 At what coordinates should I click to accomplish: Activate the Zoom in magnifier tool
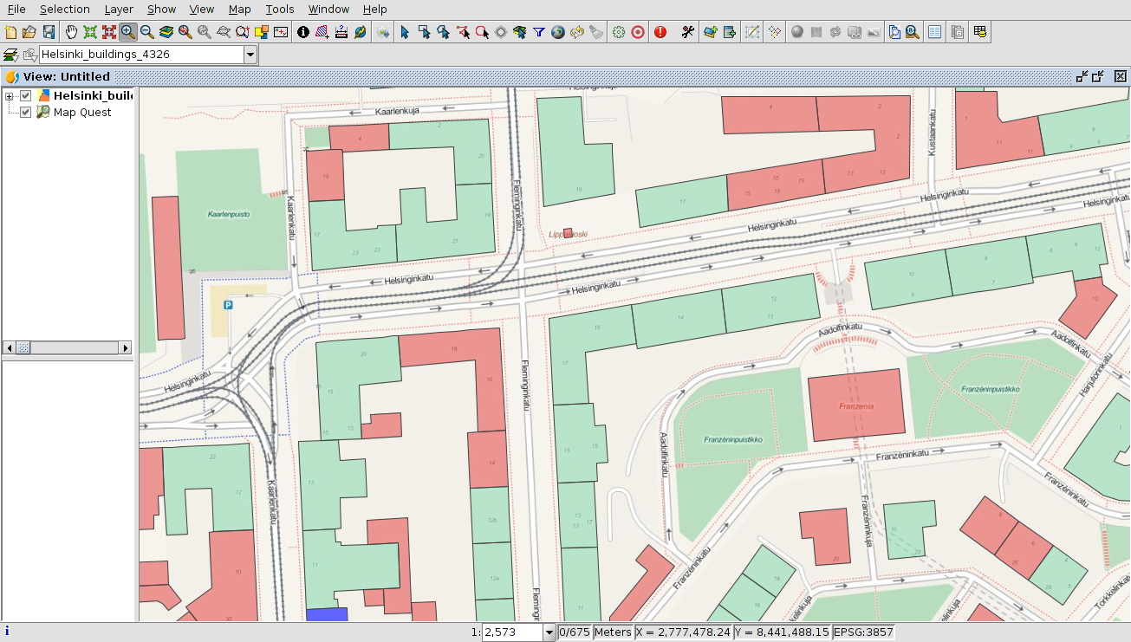(128, 32)
